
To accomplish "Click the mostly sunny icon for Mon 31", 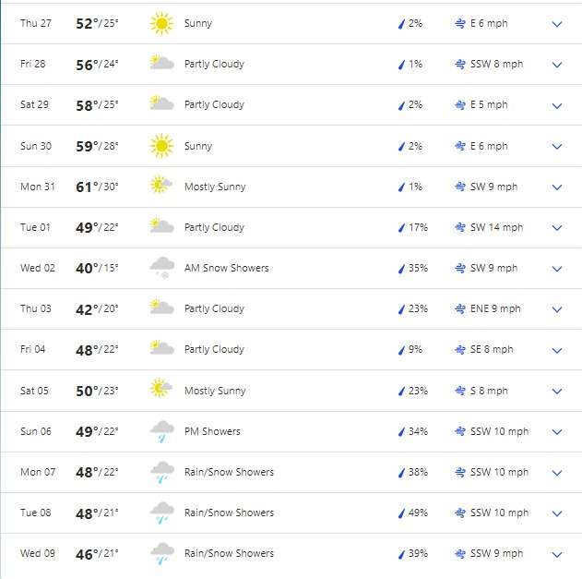I will tap(160, 185).
